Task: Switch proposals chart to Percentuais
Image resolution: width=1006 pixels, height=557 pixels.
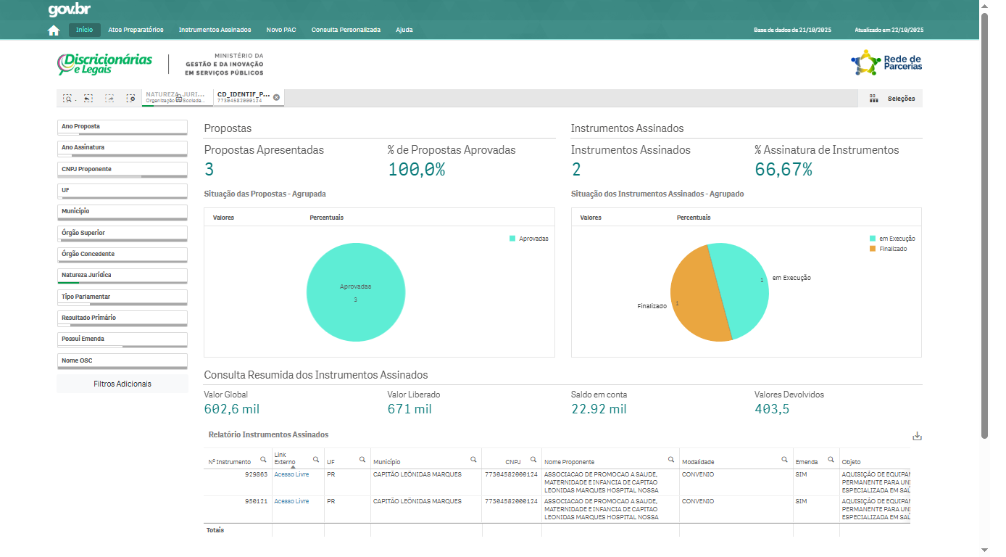Action: tap(326, 218)
